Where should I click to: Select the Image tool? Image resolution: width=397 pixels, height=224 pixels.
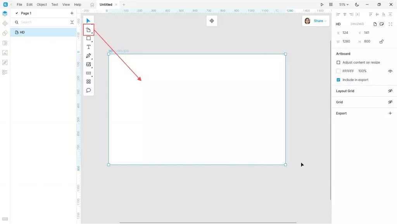(x=88, y=64)
